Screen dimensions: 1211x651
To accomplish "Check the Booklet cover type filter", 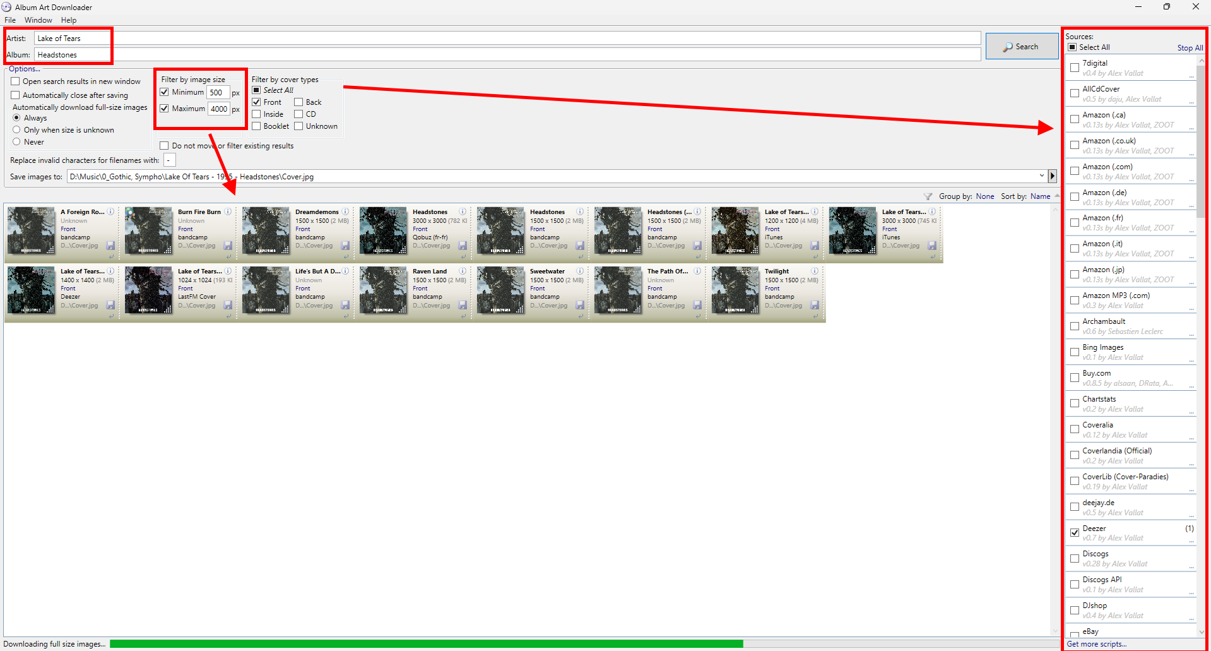I will tap(256, 126).
